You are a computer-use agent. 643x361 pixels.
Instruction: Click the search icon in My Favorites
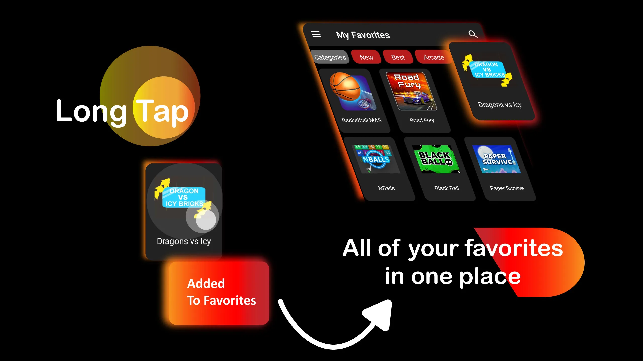click(473, 34)
